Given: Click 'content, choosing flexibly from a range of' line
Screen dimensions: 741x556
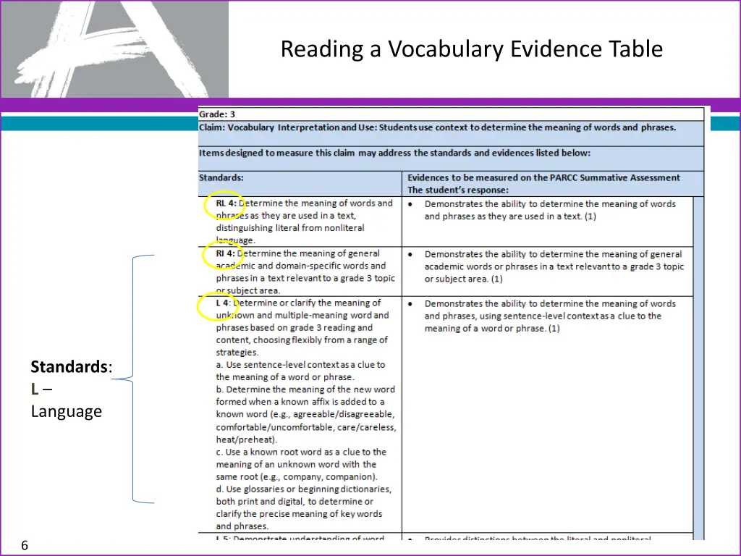Looking at the screenshot, I should (302, 340).
